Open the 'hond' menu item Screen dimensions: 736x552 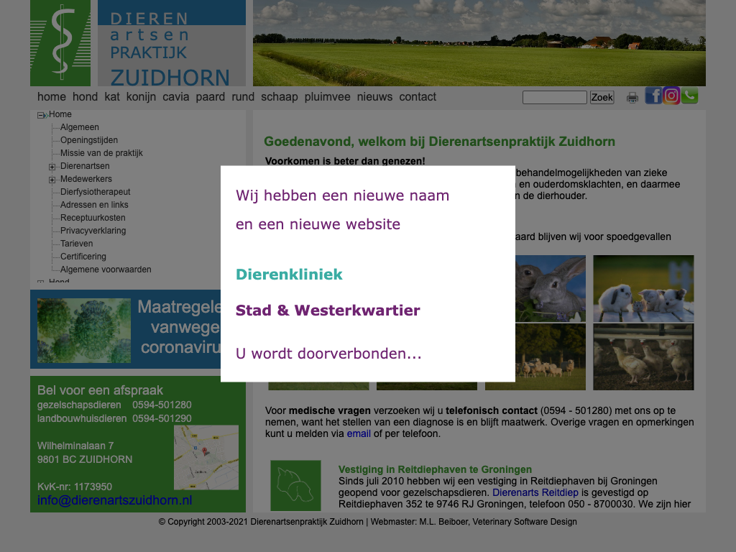85,97
